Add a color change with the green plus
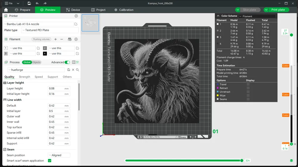 click(291, 144)
